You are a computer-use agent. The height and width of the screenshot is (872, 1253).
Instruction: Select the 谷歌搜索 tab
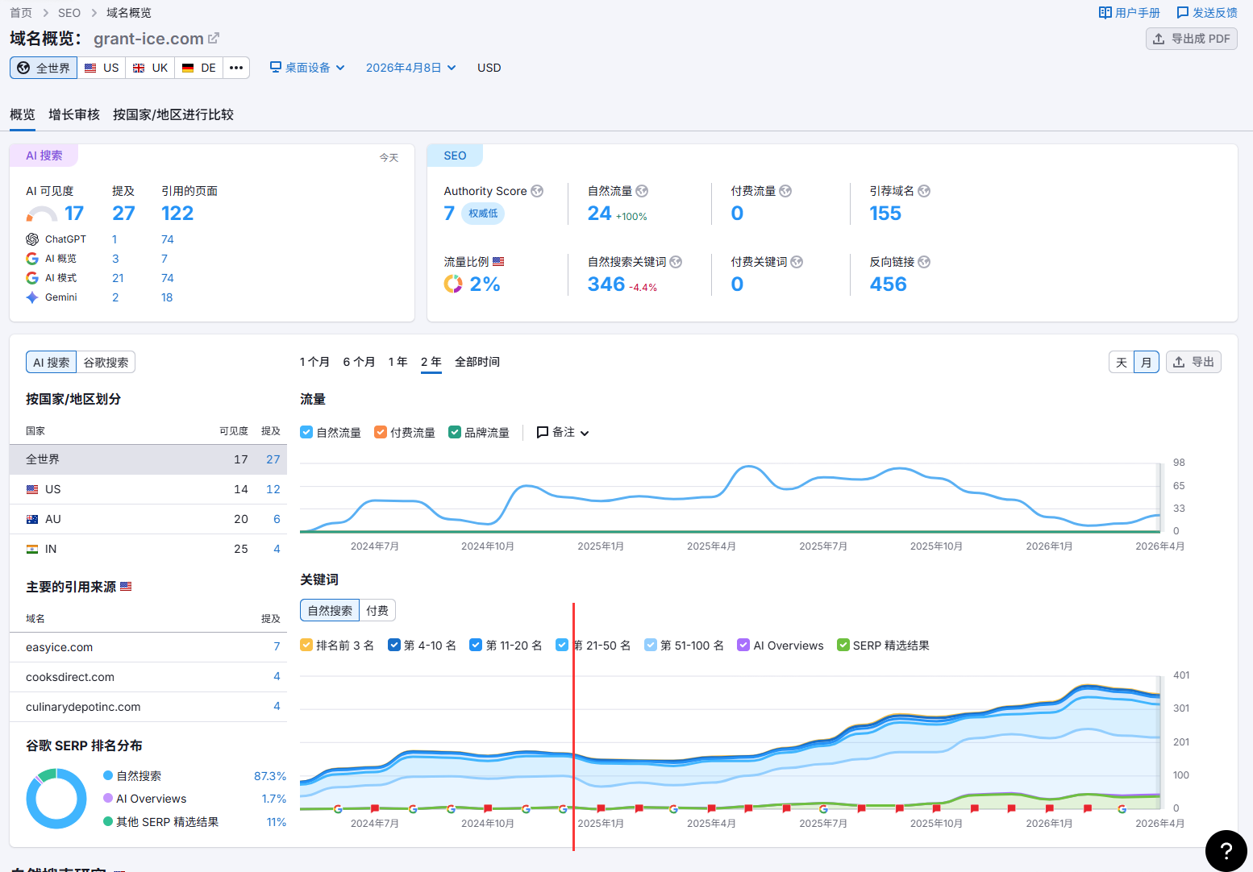[x=106, y=363]
